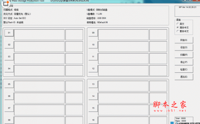Click port slot button 13
The image size is (200, 124).
(93, 84)
